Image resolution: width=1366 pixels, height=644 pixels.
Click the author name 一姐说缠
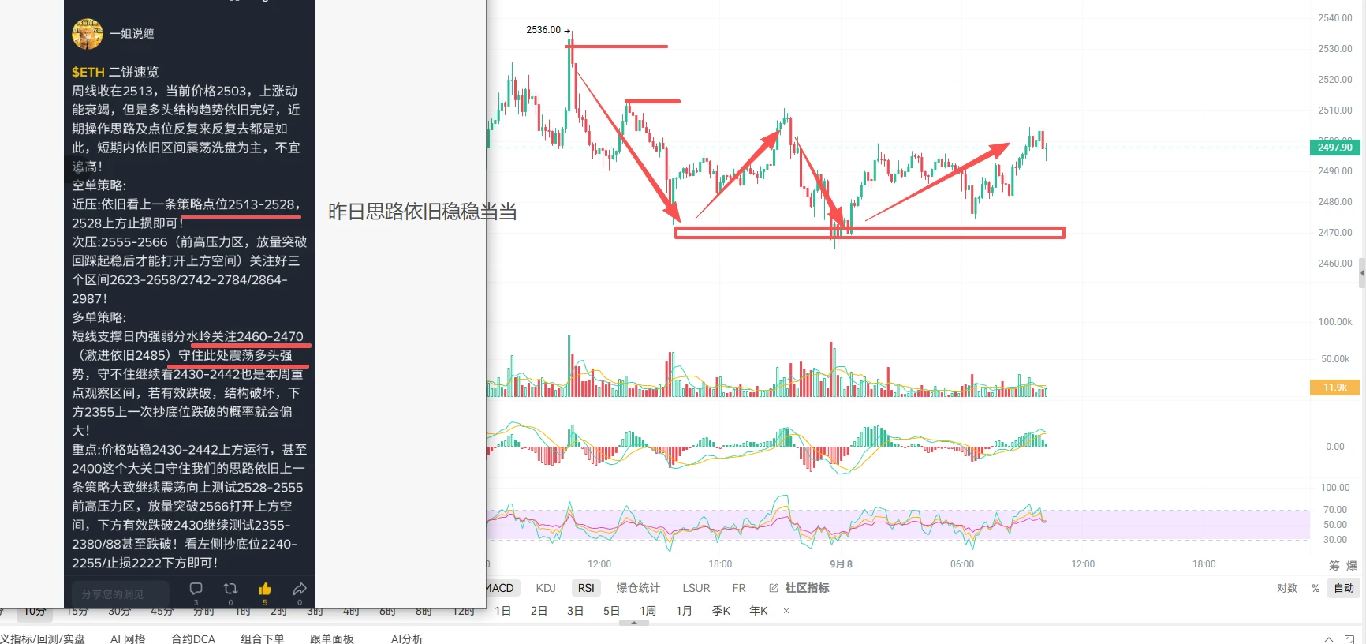click(x=132, y=34)
